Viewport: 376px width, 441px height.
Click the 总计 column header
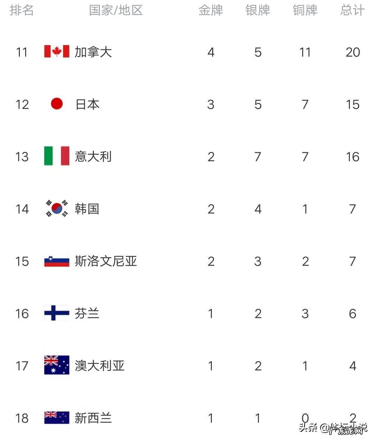(352, 10)
